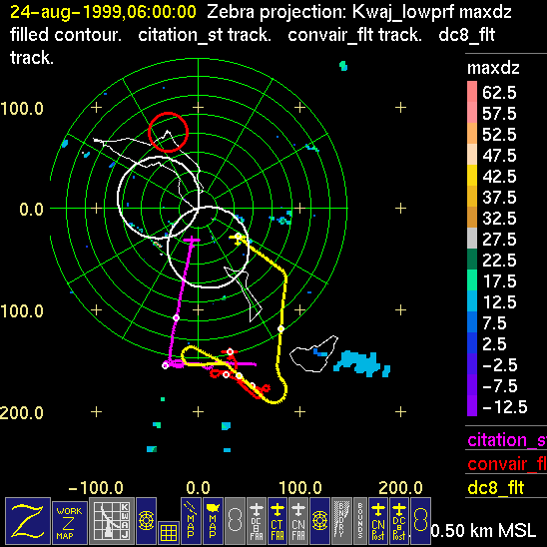Open the Zebra Z main menu icon
The image size is (547, 547).
pos(28,521)
